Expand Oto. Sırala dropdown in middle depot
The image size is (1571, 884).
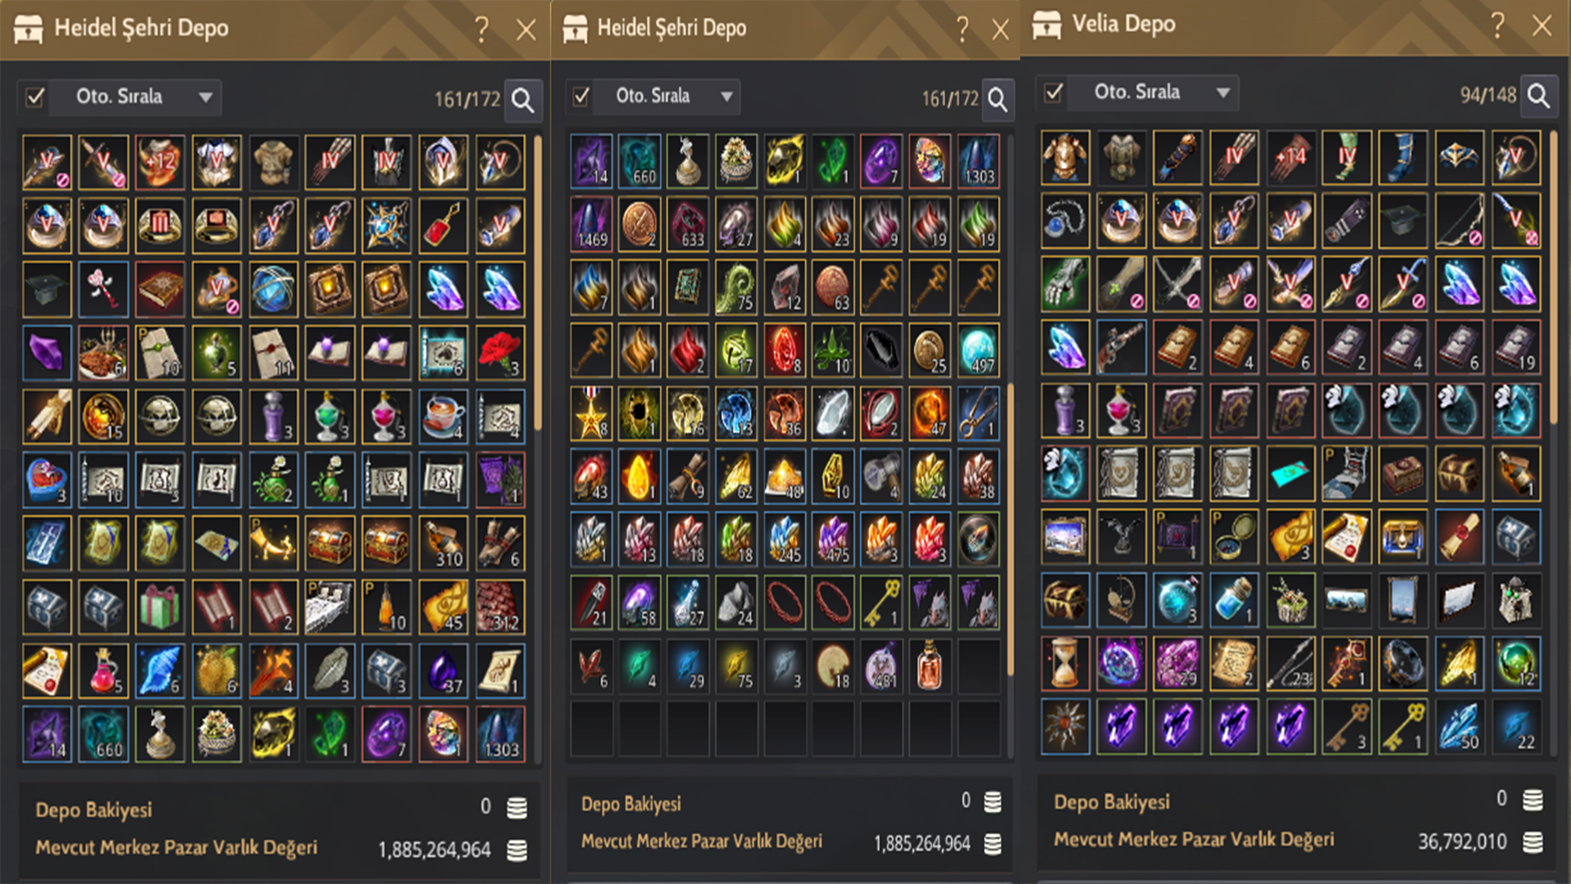tap(727, 97)
